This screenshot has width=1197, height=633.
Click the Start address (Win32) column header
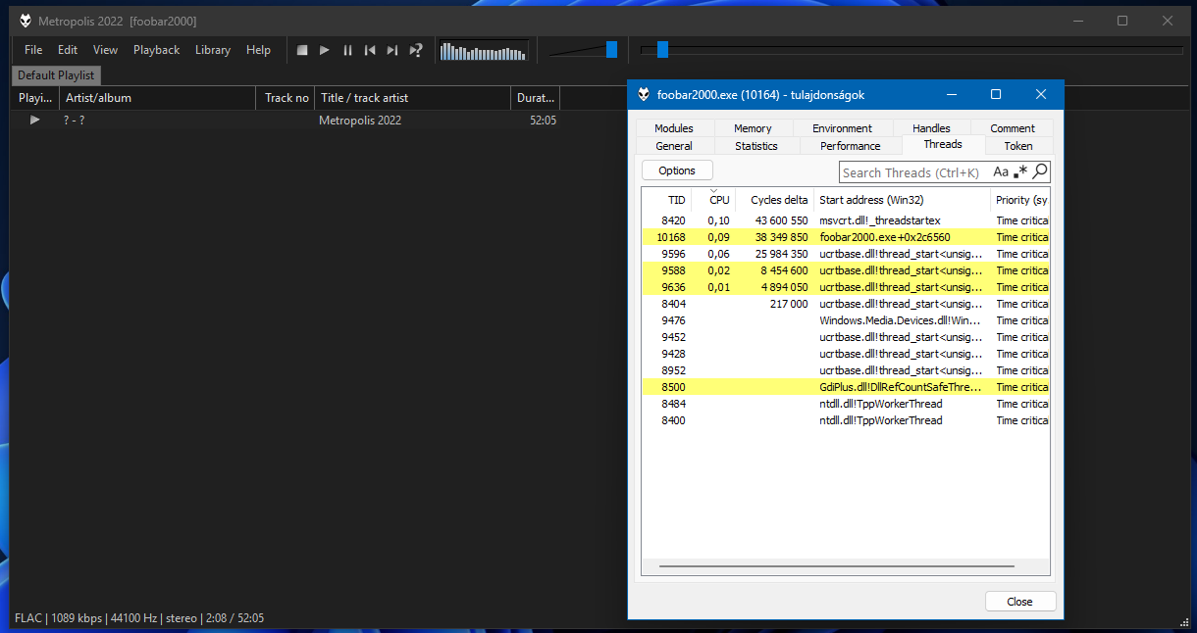tap(902, 200)
